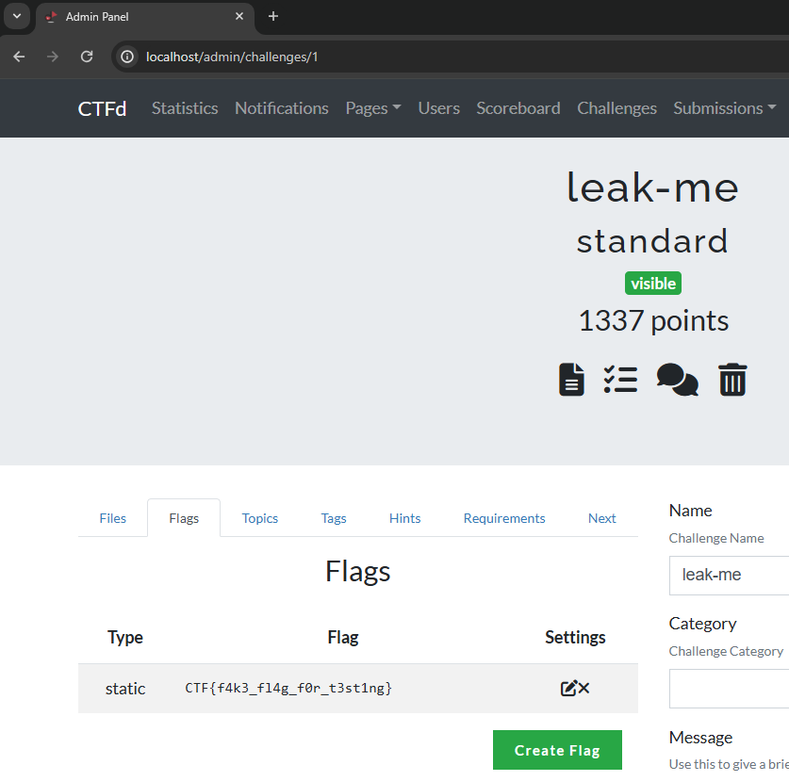This screenshot has height=781, width=789.
Task: Reload the admin challenge page
Action: coord(87,57)
